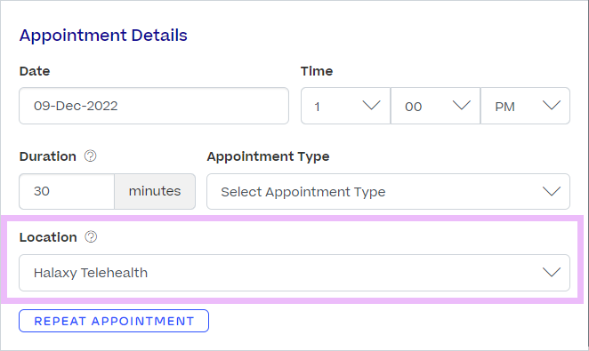Open the minute dropdown showing 00
Viewport: 589px width, 351px height.
click(436, 106)
